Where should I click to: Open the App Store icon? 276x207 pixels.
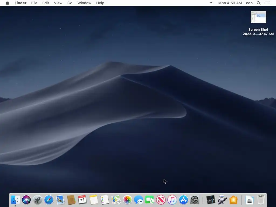click(x=183, y=200)
